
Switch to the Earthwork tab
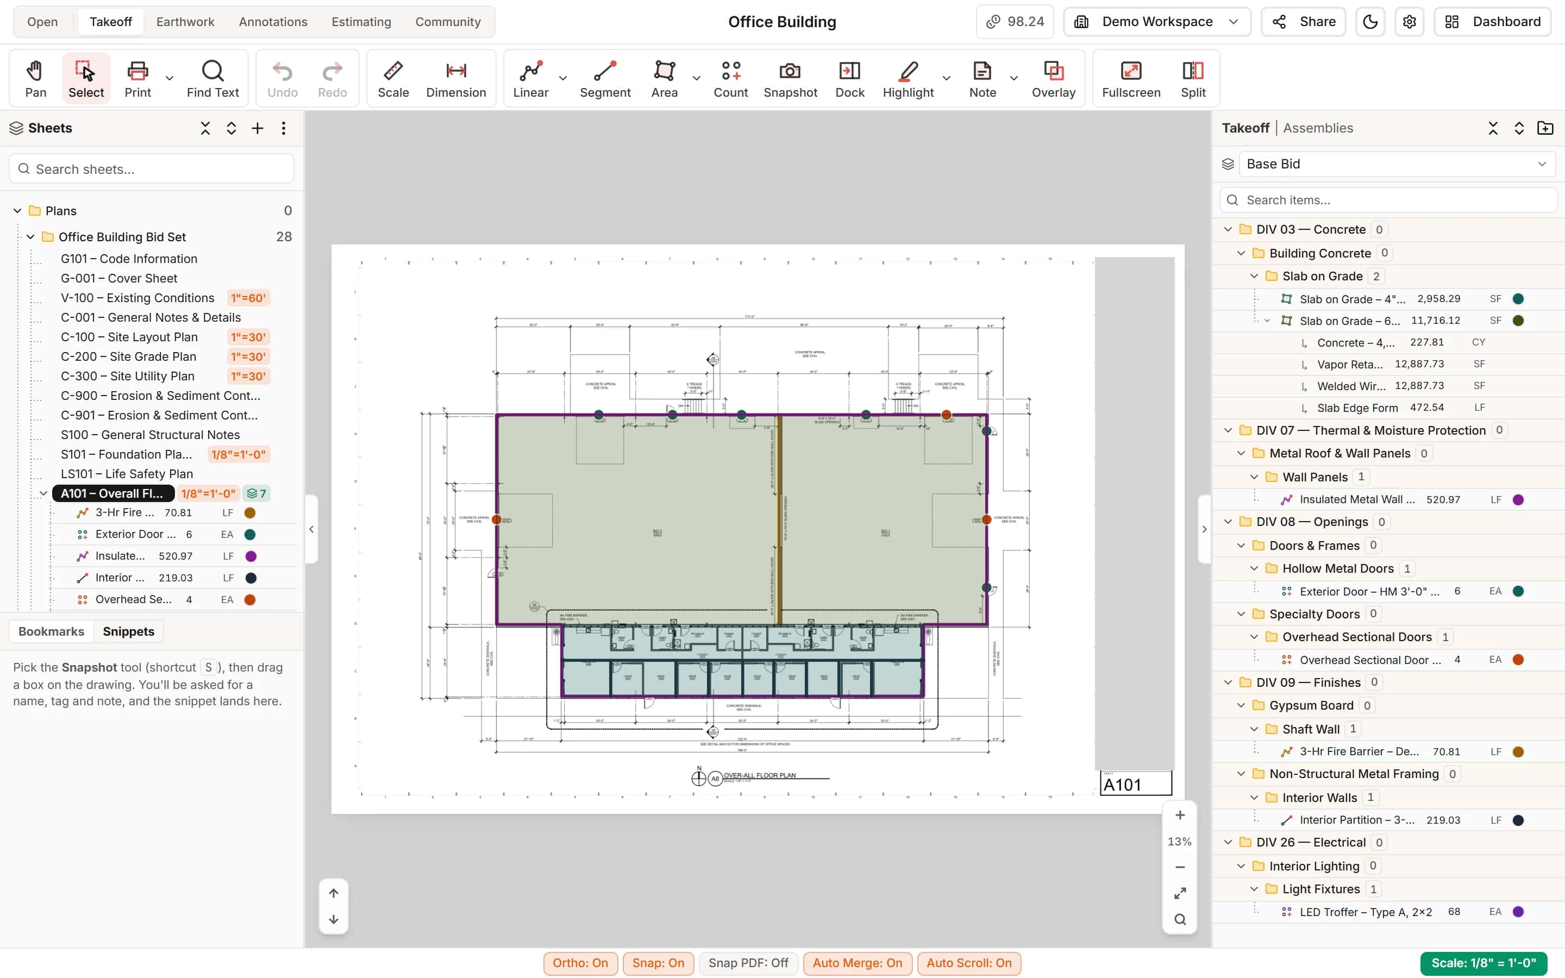point(186,22)
